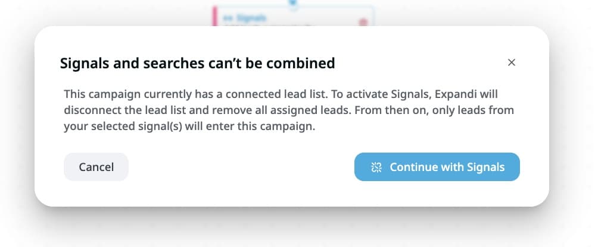Viewport: 598px width, 247px height.
Task: Click the blurred subtitle under Signals node
Action: pyautogui.click(x=268, y=26)
